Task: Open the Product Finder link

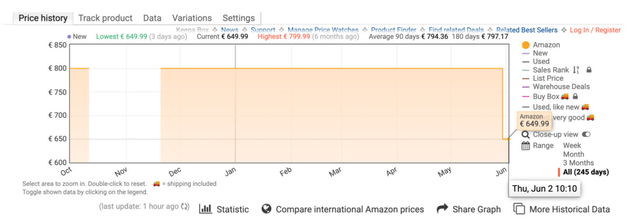Action: tap(393, 30)
